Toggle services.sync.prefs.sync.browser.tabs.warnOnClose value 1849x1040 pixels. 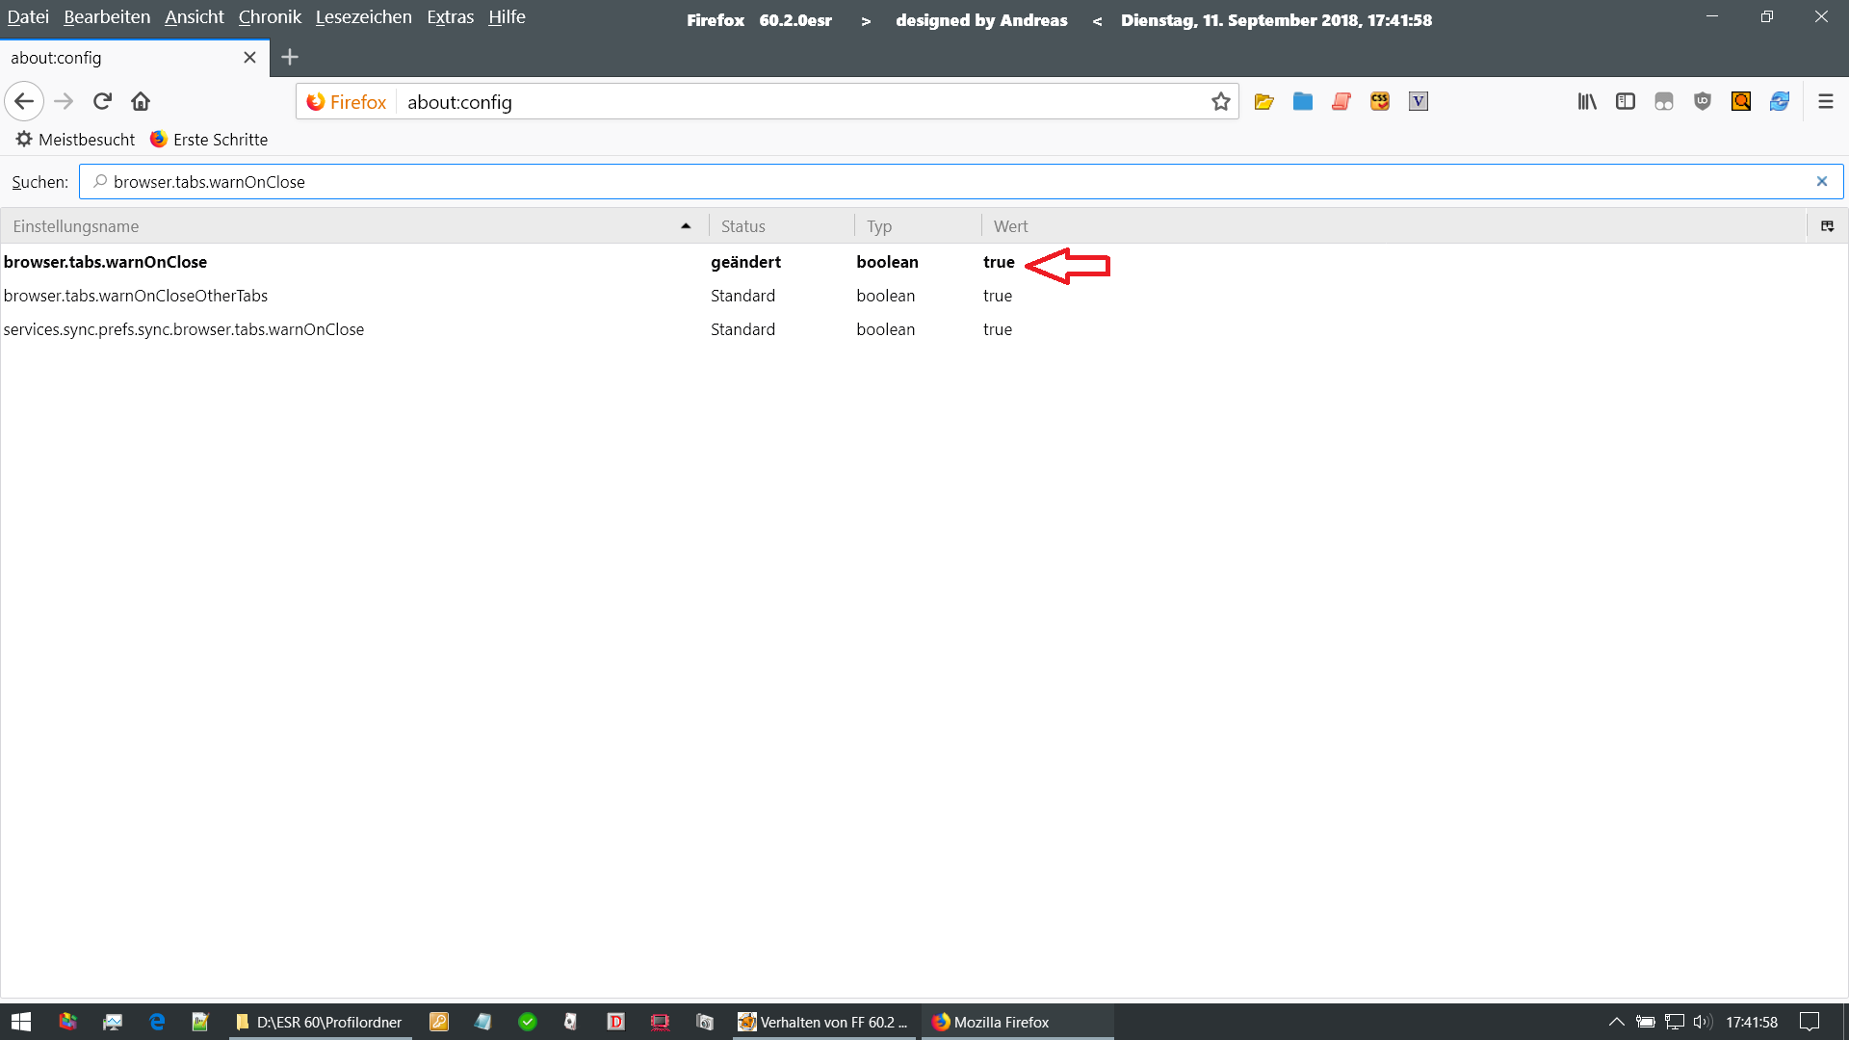[x=997, y=329]
